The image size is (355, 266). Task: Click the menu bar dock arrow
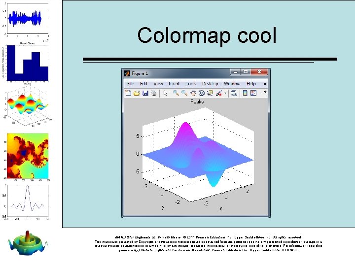point(265,84)
